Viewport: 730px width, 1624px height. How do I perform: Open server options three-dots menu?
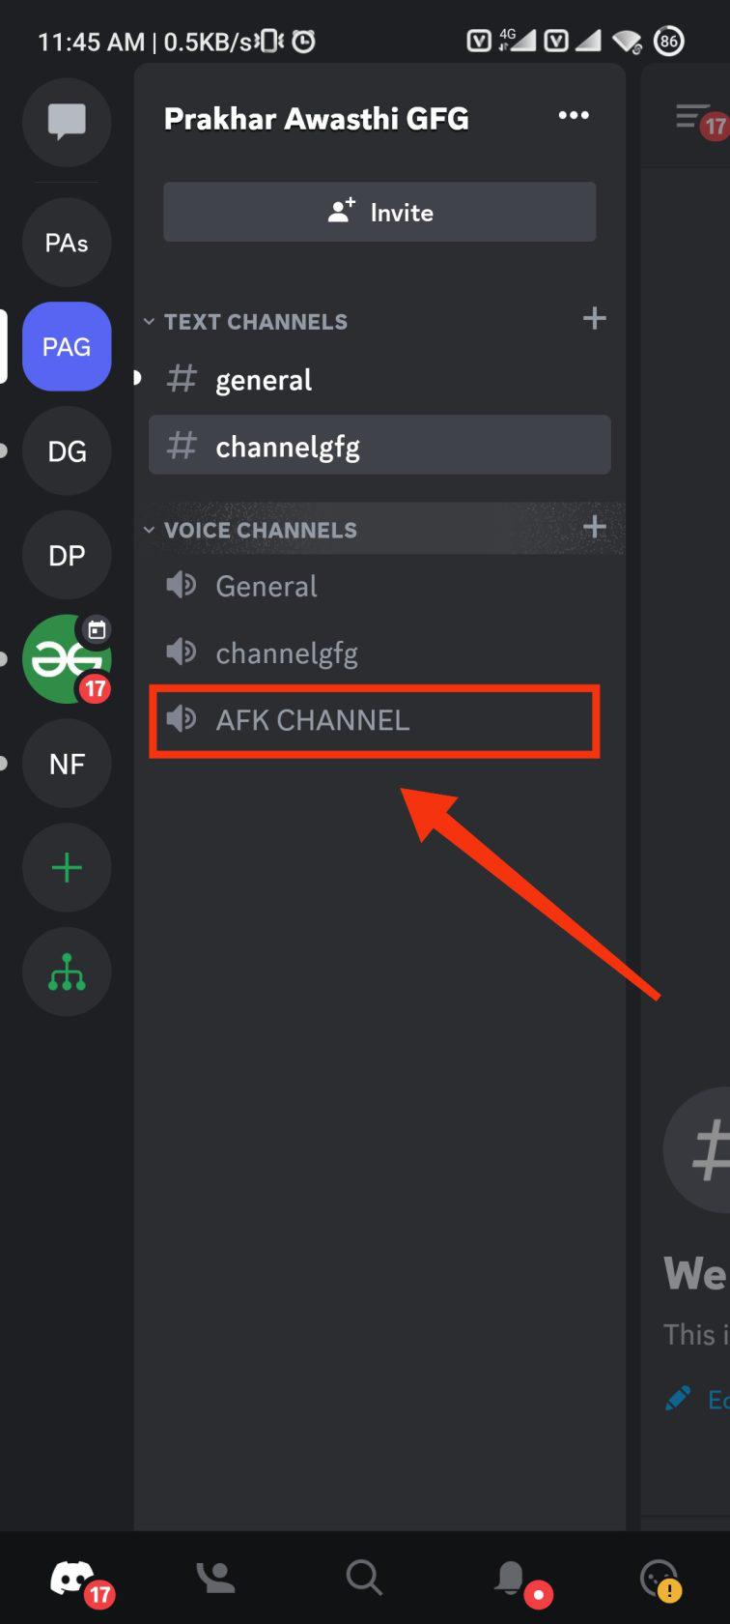[574, 116]
